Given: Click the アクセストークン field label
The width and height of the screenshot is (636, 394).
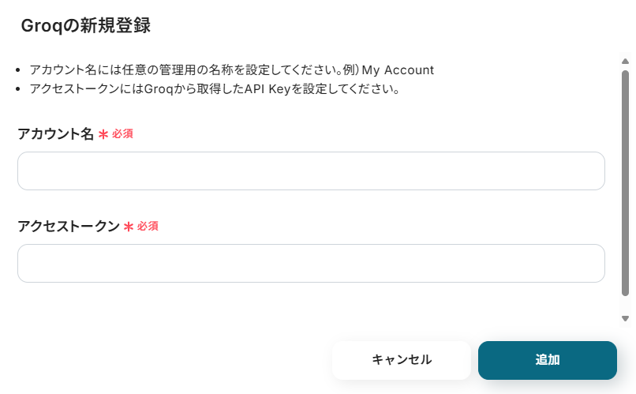Looking at the screenshot, I should pos(68,227).
